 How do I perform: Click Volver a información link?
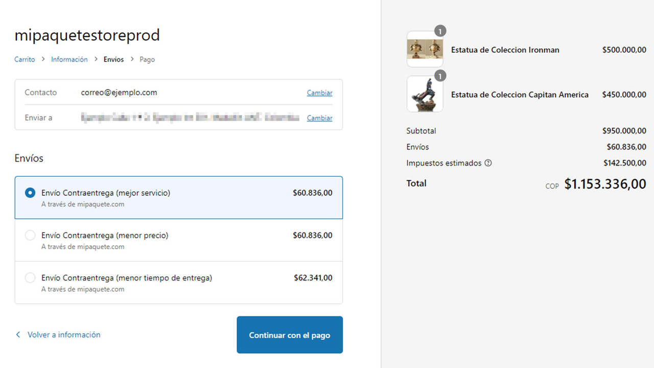point(64,334)
